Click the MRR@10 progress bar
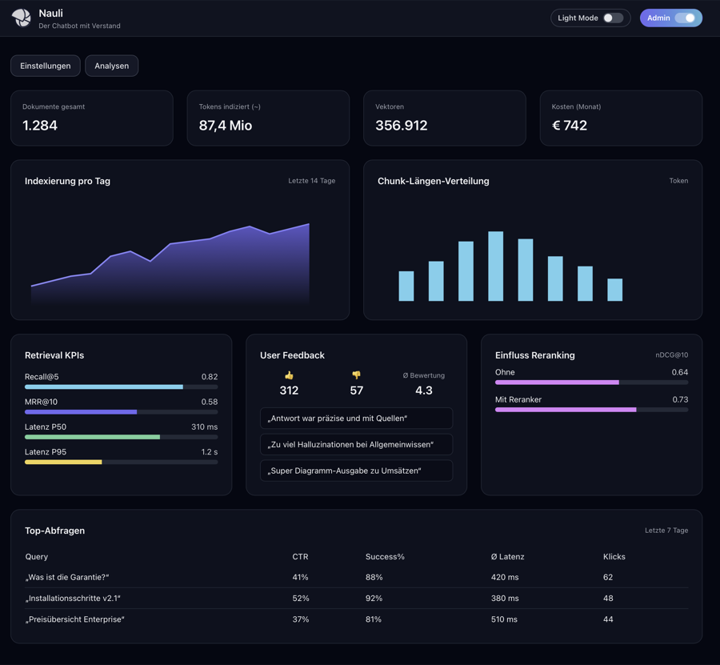The width and height of the screenshot is (720, 665). 121,411
